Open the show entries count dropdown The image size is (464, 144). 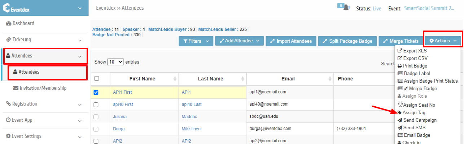pyautogui.click(x=115, y=62)
